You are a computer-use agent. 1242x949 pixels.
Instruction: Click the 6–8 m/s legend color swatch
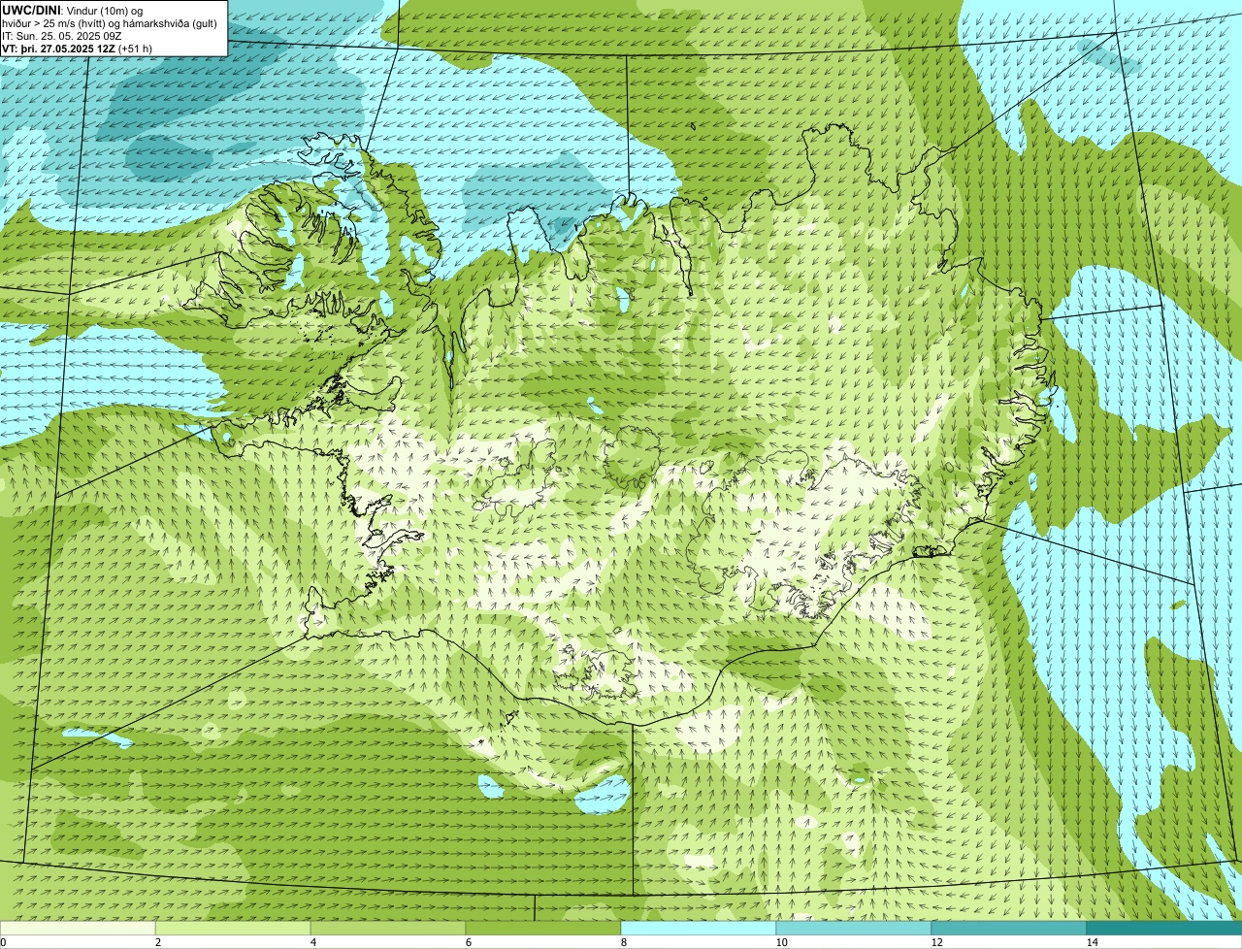coord(543,928)
